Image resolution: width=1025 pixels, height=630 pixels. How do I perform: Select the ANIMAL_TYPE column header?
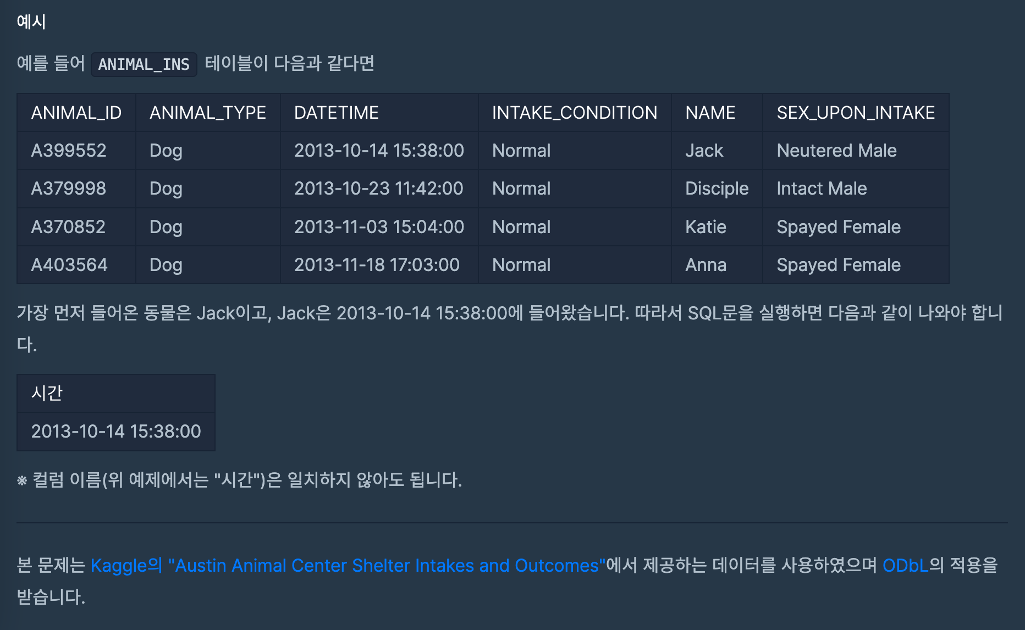[x=207, y=113]
